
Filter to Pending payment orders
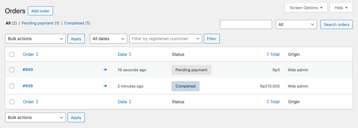[x=37, y=23]
